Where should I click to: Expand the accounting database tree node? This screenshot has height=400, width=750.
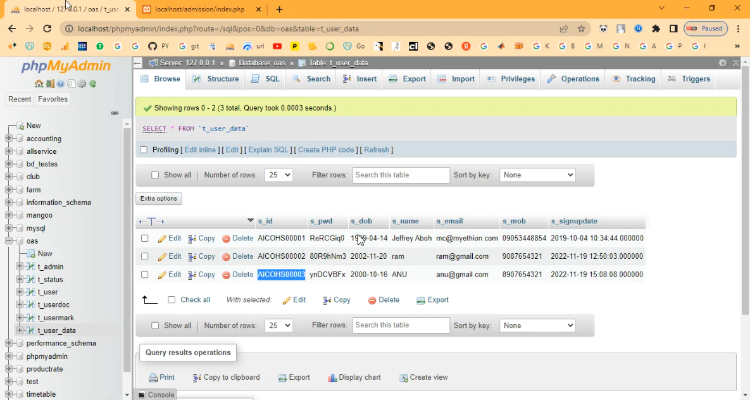9,139
